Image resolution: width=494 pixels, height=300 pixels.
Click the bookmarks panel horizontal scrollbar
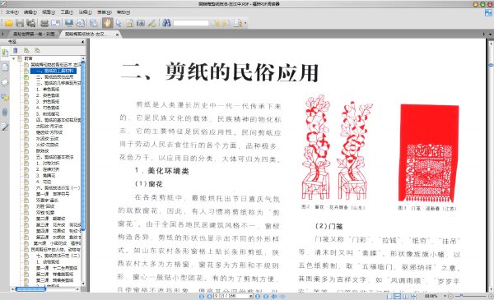30,289
